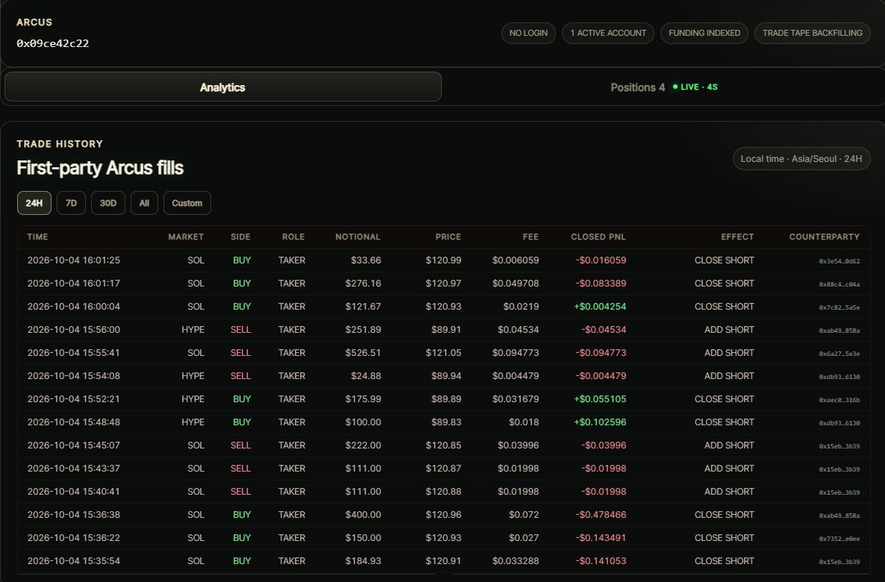Click the ROLE column header
Image resolution: width=885 pixels, height=582 pixels.
click(x=293, y=237)
